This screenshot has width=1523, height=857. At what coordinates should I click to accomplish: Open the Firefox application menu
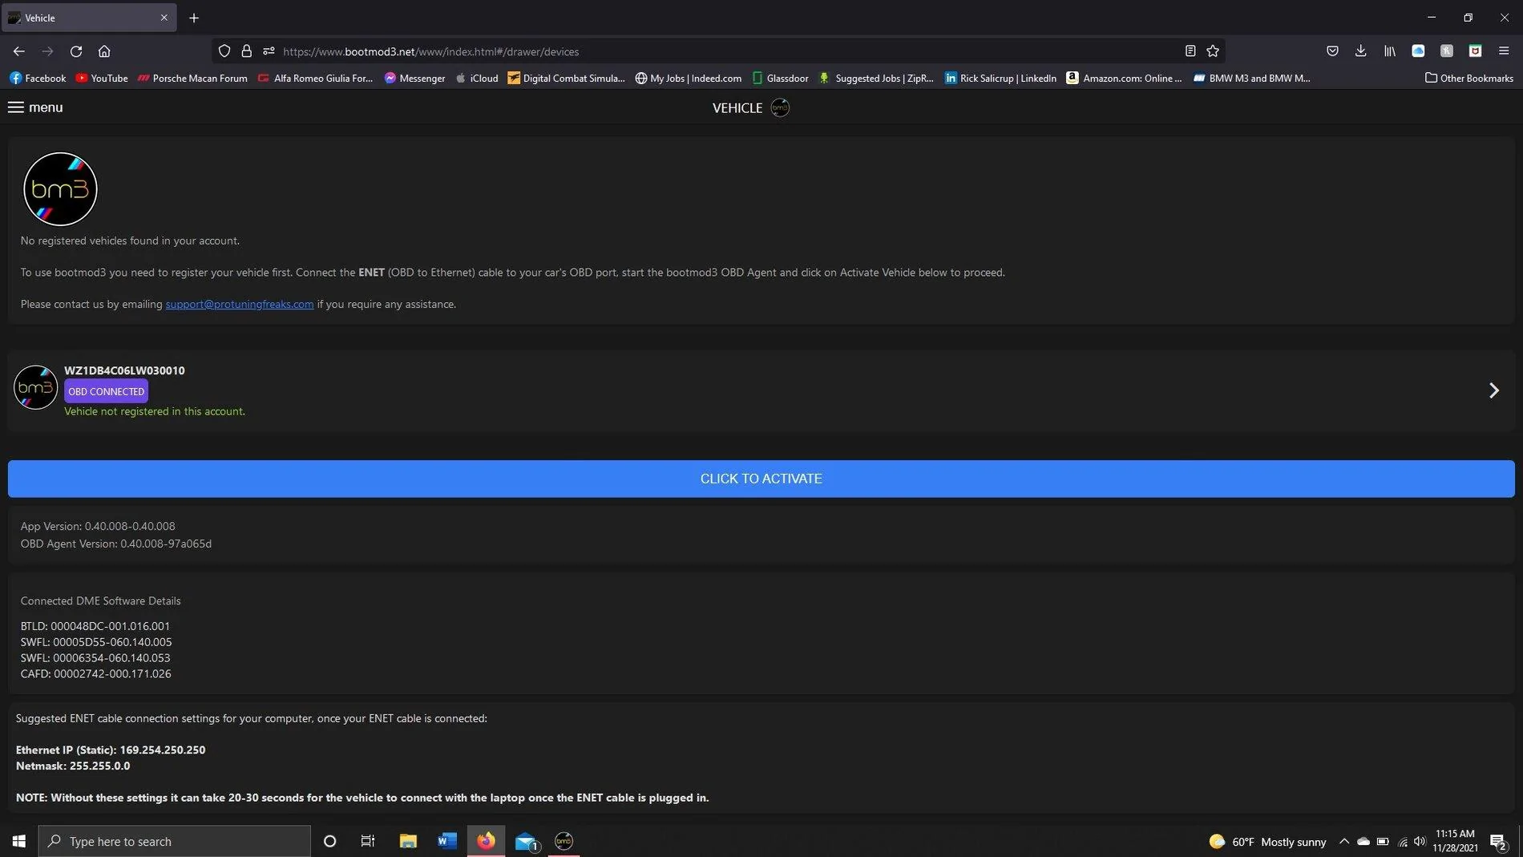click(1504, 51)
